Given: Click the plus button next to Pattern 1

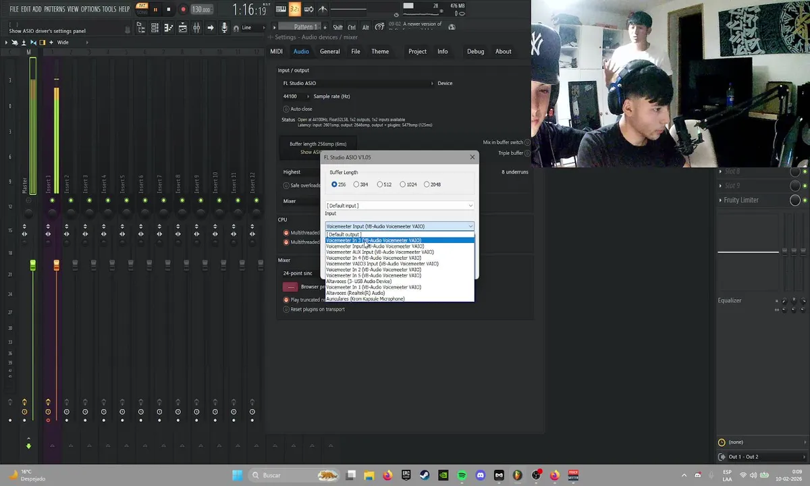Looking at the screenshot, I should click(326, 27).
